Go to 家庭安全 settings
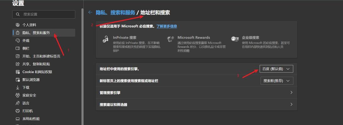343x125 pixels. 44,95
